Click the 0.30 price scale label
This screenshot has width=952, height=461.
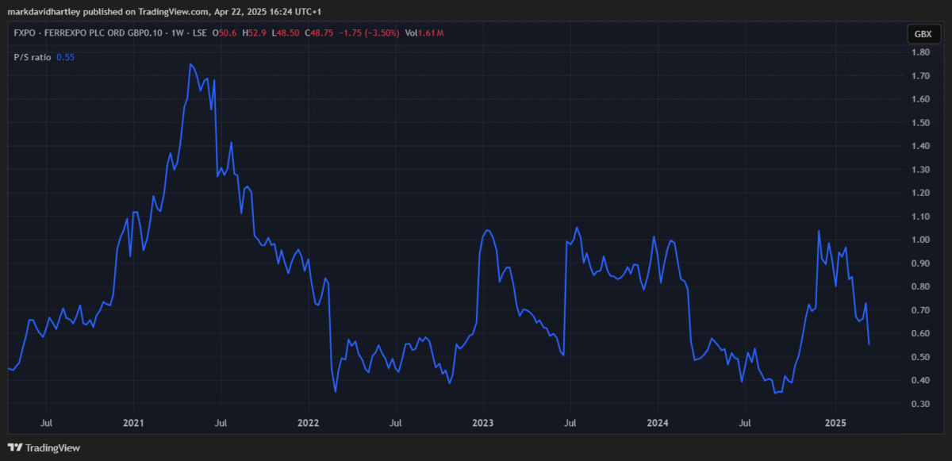pyautogui.click(x=920, y=404)
